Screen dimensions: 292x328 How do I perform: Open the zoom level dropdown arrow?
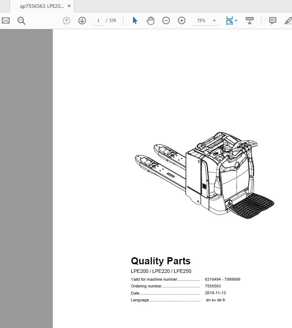coord(214,21)
